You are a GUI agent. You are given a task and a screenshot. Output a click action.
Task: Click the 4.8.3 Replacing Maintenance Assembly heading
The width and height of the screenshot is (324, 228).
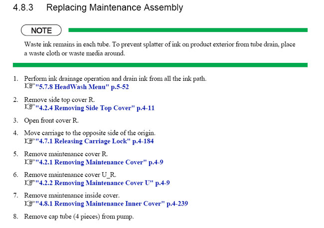click(x=98, y=7)
